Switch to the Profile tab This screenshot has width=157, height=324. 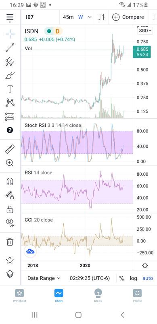click(137, 296)
